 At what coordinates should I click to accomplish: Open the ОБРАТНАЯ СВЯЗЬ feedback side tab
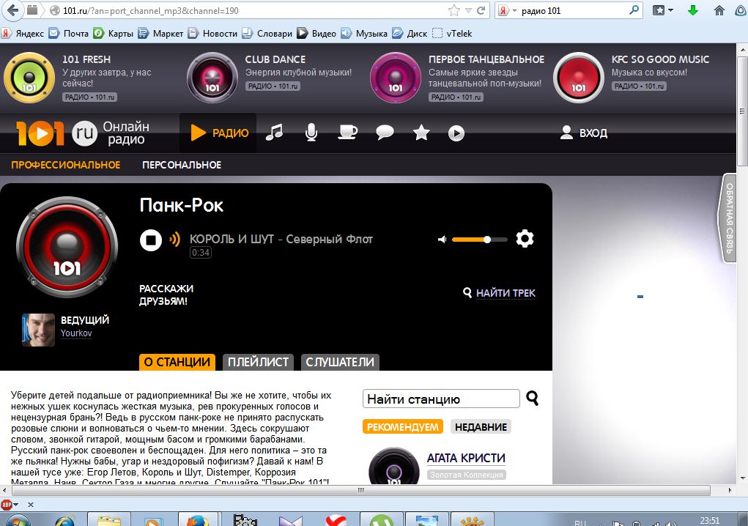pos(728,218)
